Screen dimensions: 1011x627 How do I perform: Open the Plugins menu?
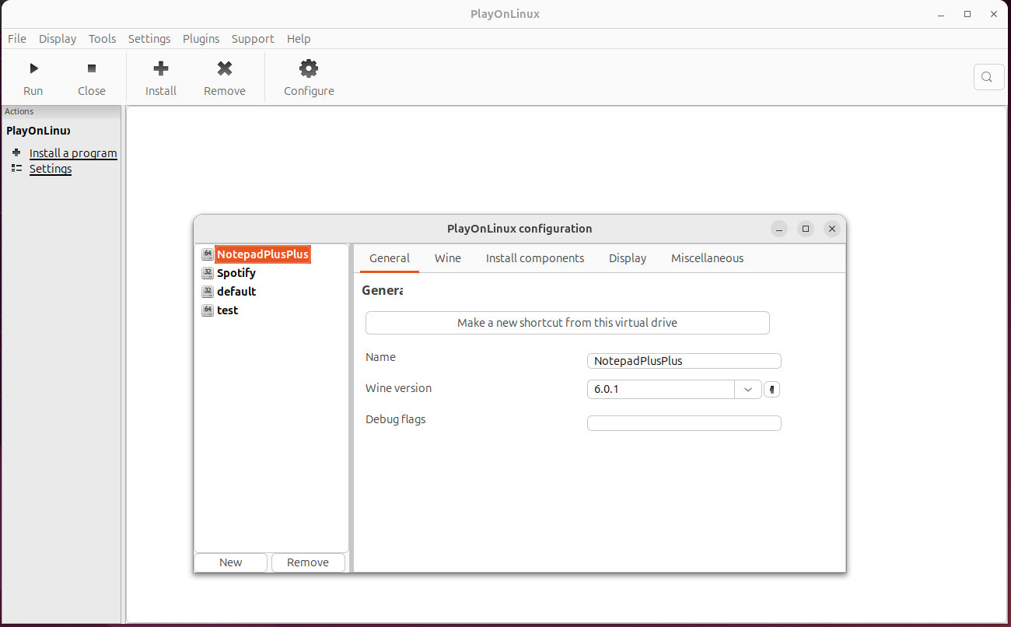(x=201, y=39)
